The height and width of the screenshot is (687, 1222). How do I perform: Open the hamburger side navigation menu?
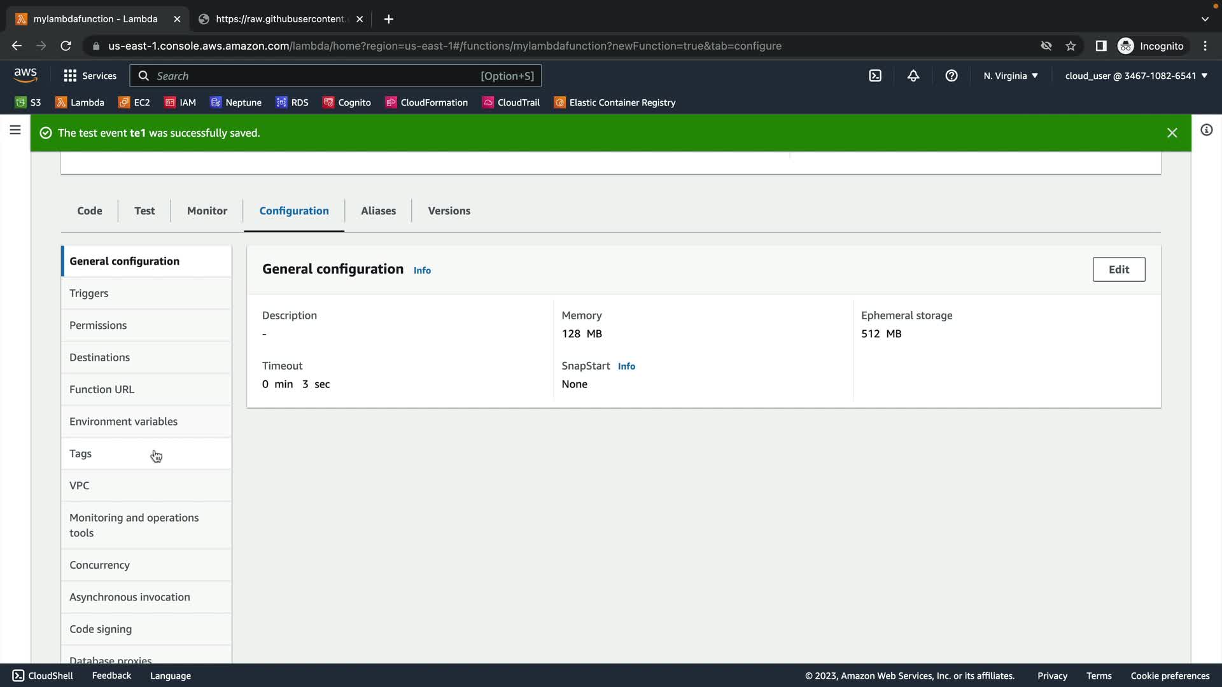click(15, 130)
